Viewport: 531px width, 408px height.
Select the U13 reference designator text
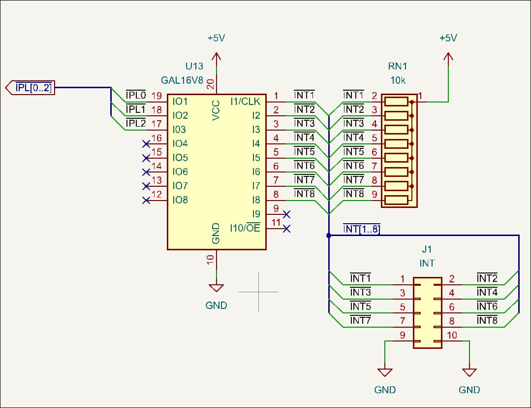[x=194, y=66]
